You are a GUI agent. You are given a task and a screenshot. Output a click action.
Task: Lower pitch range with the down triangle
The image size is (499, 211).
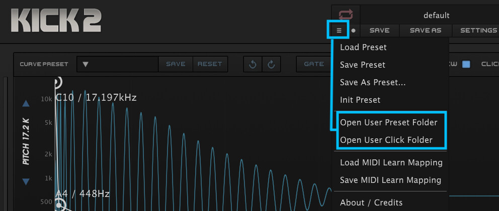click(x=26, y=181)
